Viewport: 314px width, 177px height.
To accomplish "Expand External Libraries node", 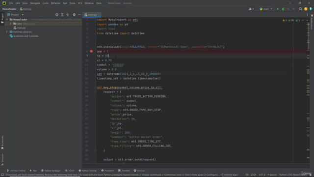I will point(7,31).
